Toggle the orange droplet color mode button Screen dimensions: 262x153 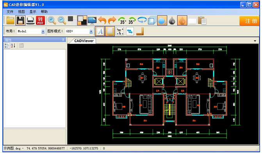[182, 20]
